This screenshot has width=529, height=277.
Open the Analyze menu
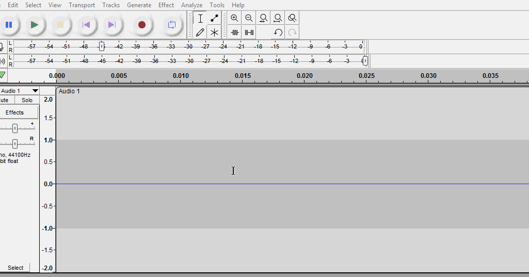point(191,5)
